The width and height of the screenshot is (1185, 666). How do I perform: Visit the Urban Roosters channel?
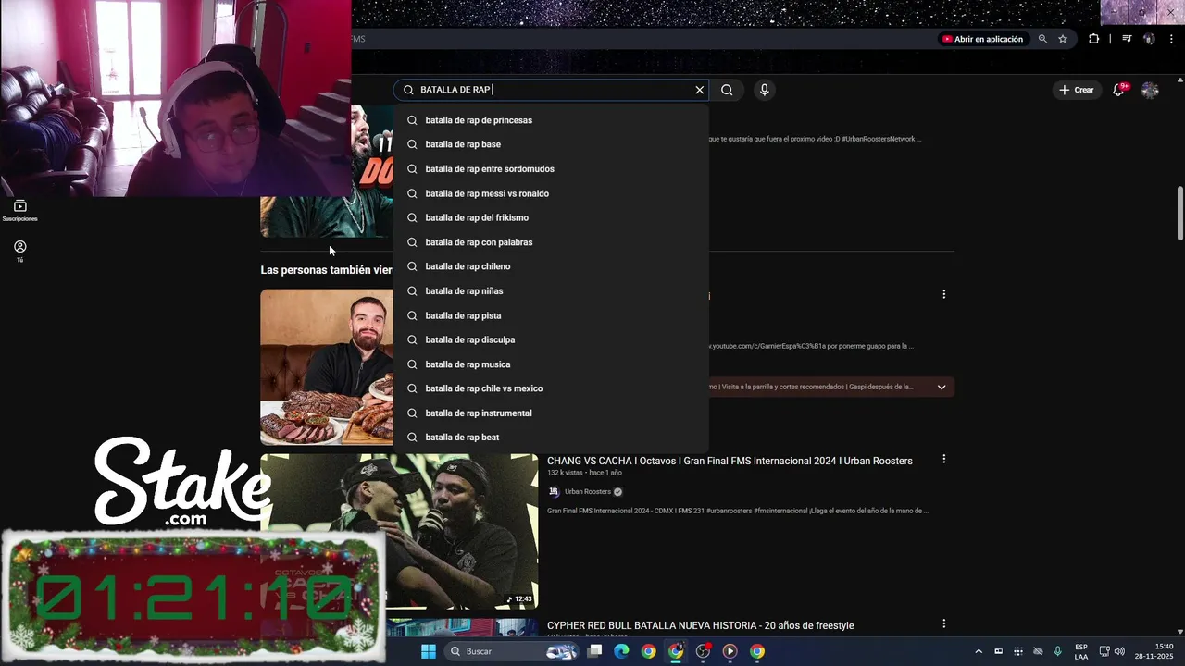click(588, 492)
